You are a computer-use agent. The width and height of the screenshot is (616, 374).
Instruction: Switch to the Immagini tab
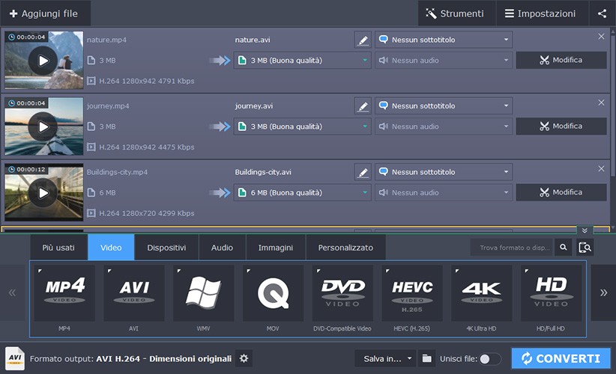coord(276,248)
